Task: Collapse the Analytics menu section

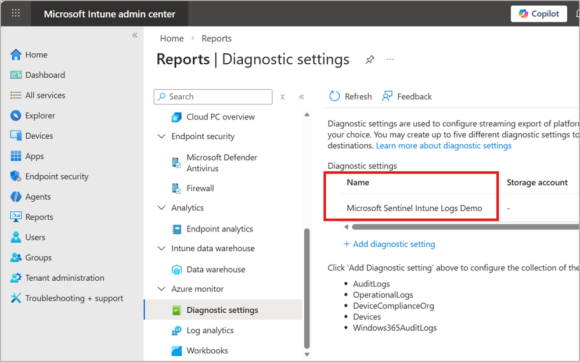Action: pyautogui.click(x=162, y=208)
